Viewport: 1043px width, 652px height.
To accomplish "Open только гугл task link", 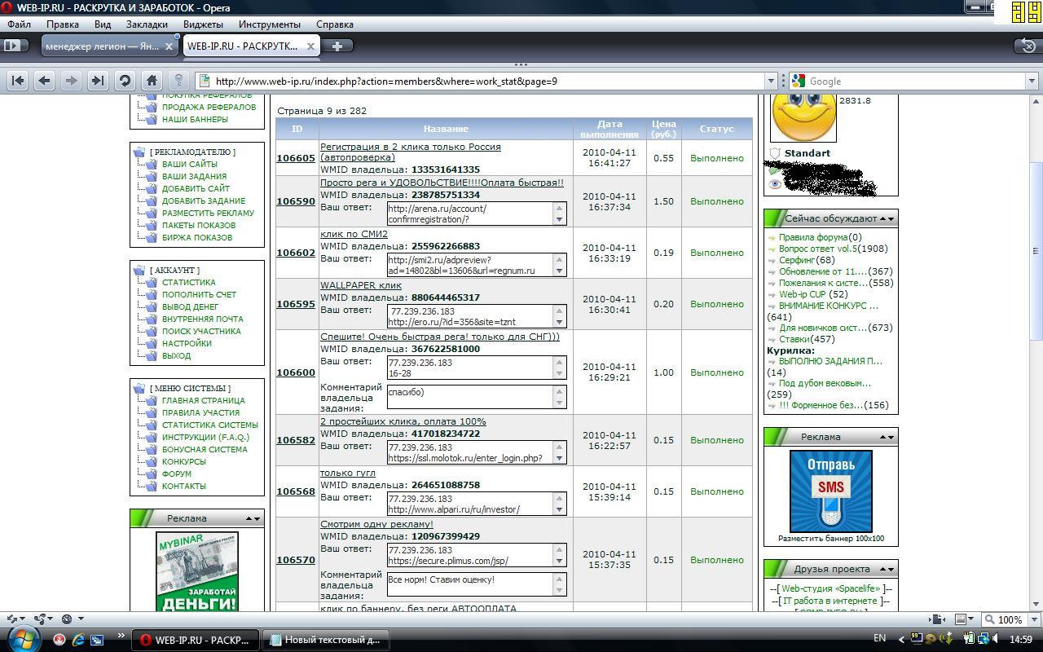I will [x=348, y=473].
